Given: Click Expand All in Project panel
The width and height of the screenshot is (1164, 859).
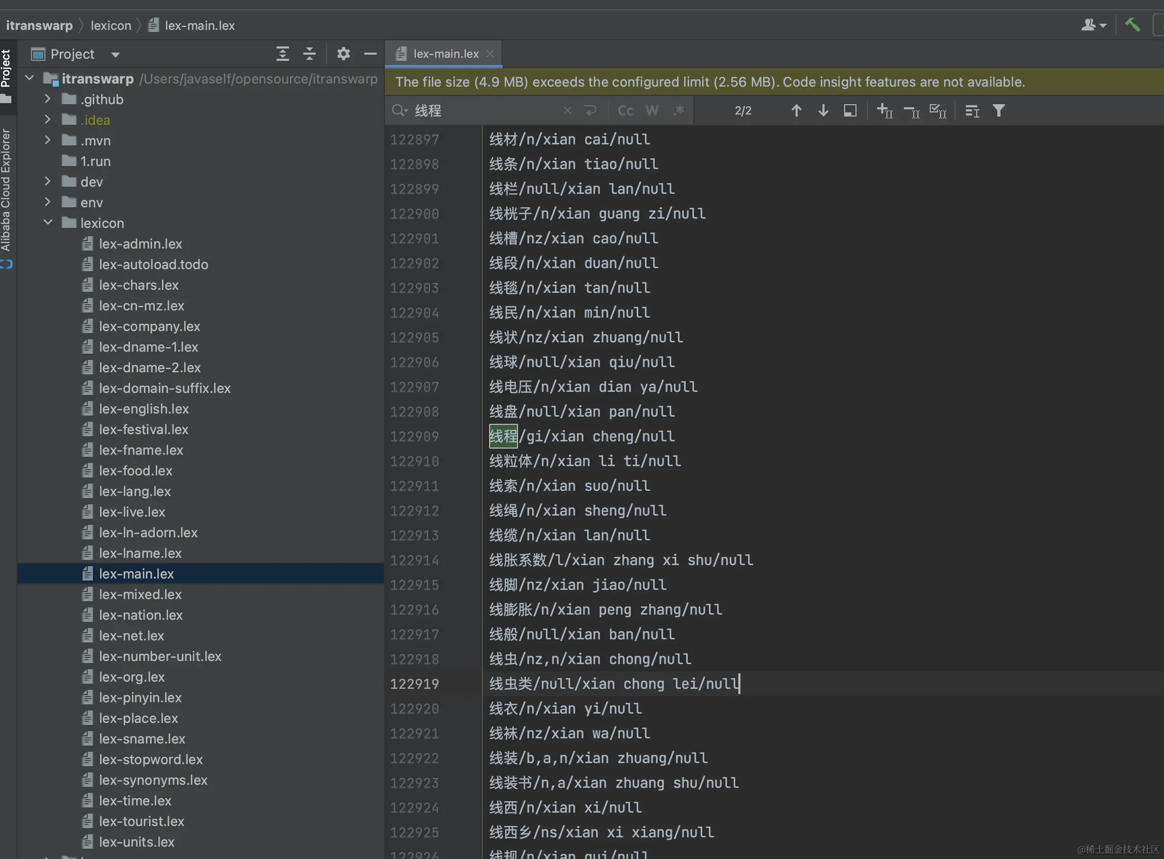Looking at the screenshot, I should click(283, 54).
